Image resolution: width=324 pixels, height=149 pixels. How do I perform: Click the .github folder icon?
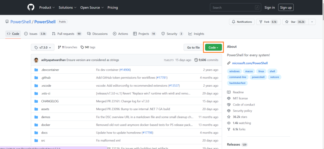tap(36, 77)
